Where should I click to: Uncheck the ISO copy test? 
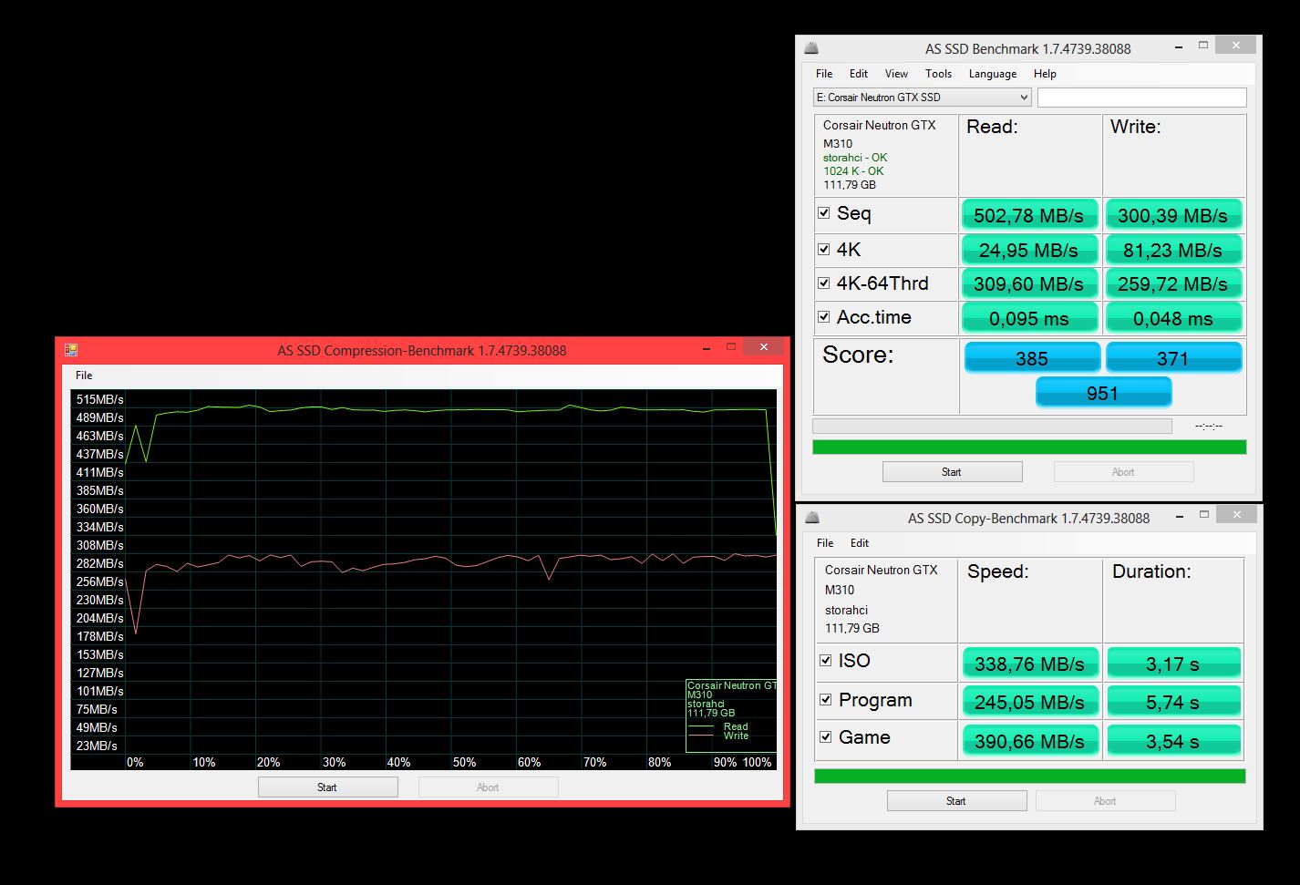coord(826,660)
